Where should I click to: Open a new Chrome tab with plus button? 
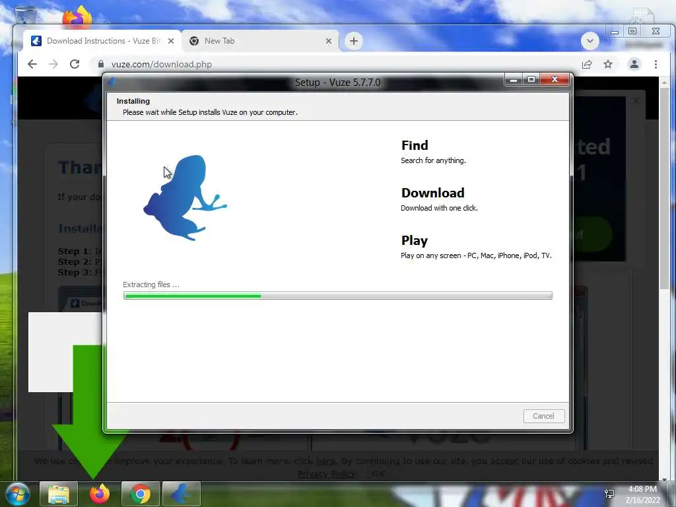(354, 41)
